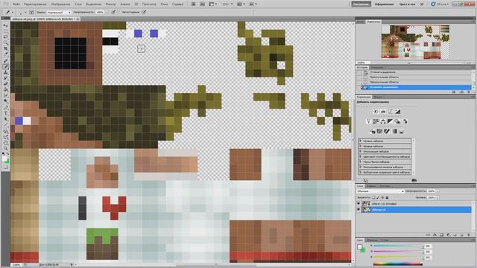Viewport: 477px width, 268px height.
Task: Click the foreground color swatch in Color panel
Action: tap(359, 246)
